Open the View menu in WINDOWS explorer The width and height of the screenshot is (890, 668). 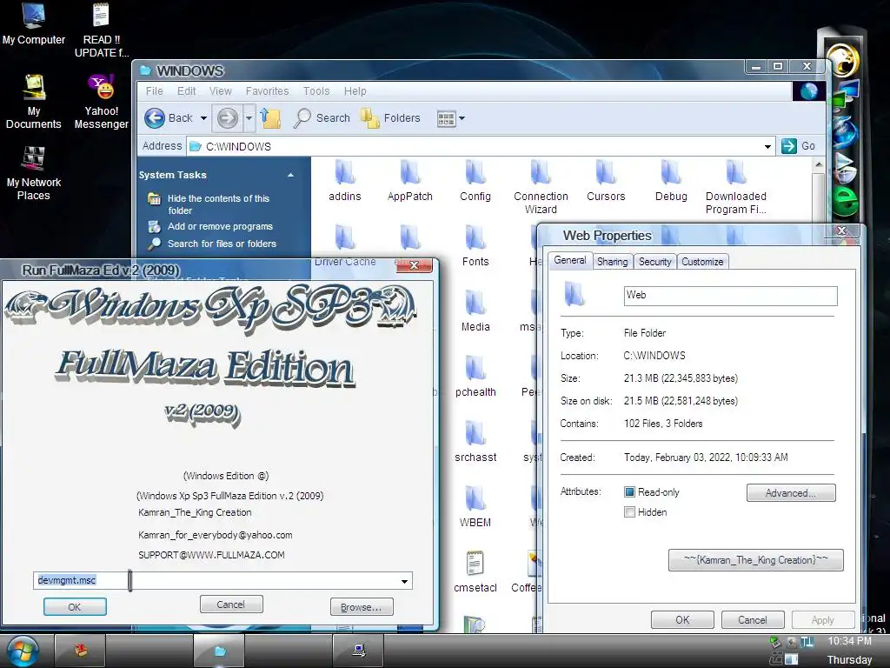[x=220, y=90]
